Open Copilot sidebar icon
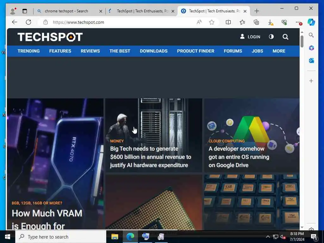This screenshot has height=243, width=324. pos(311,22)
